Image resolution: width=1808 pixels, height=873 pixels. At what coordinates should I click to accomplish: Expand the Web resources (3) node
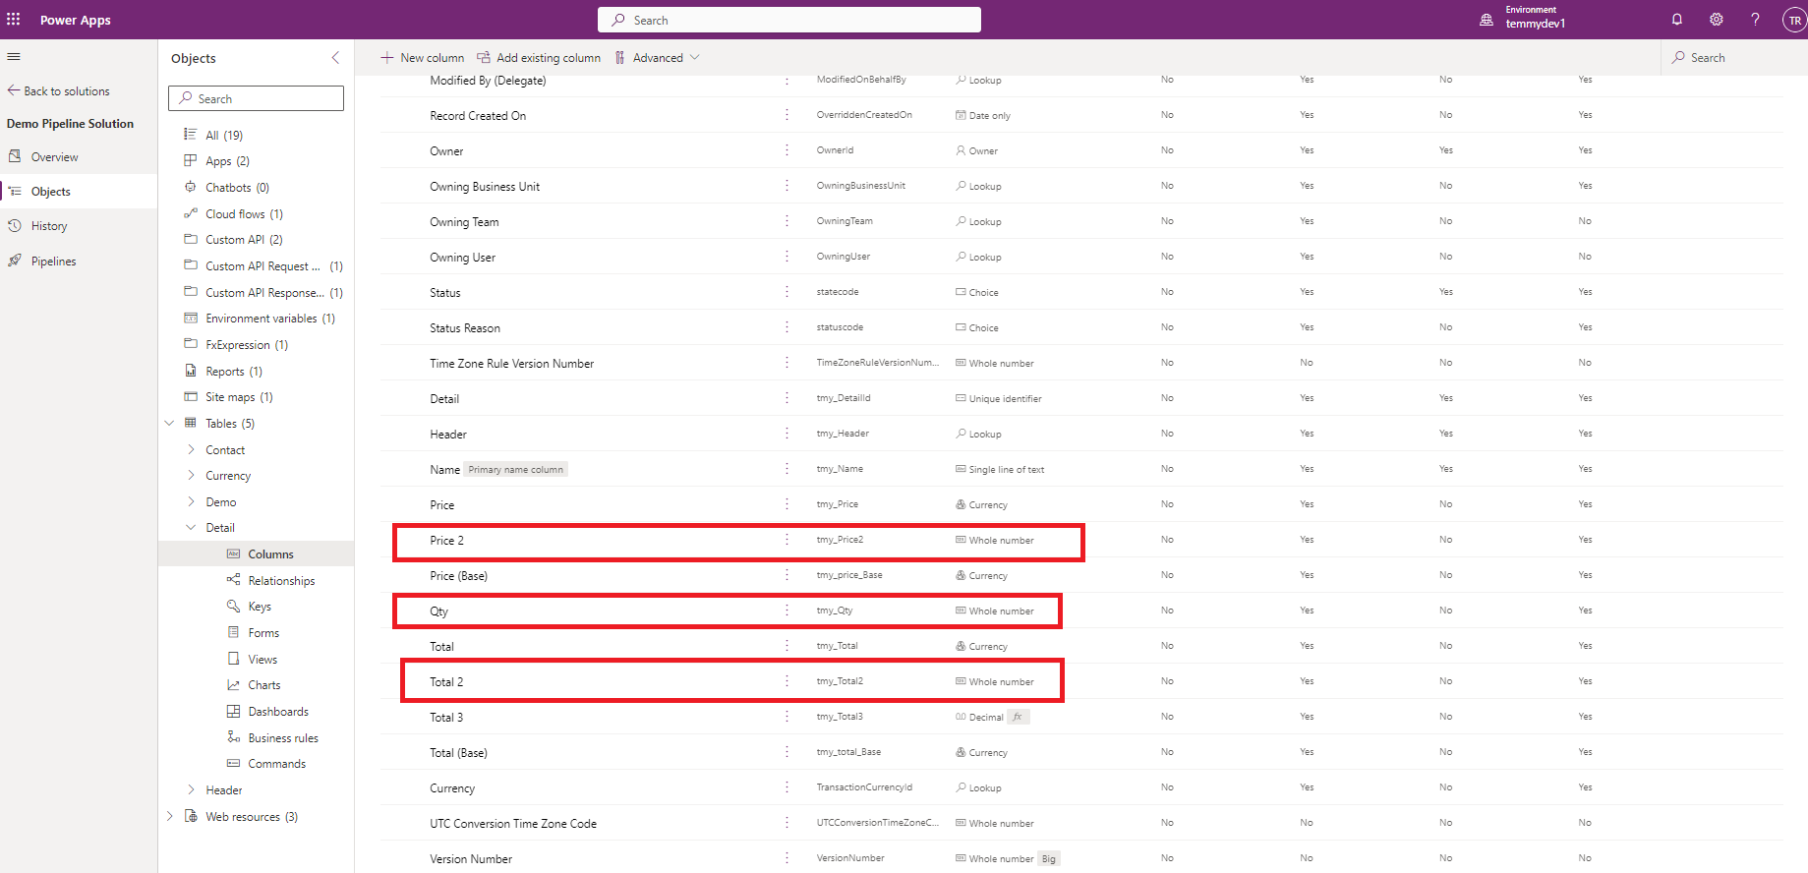(169, 816)
